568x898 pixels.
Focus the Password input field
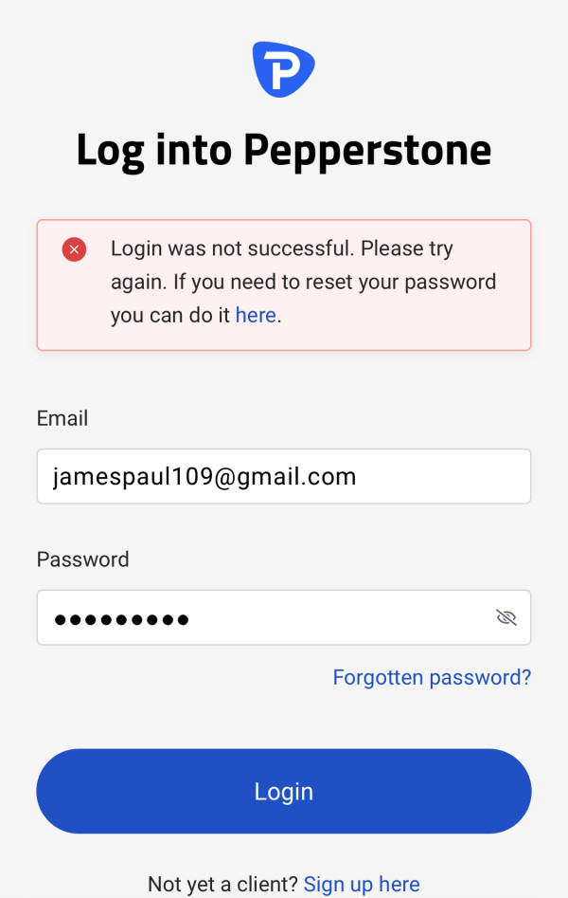(284, 617)
